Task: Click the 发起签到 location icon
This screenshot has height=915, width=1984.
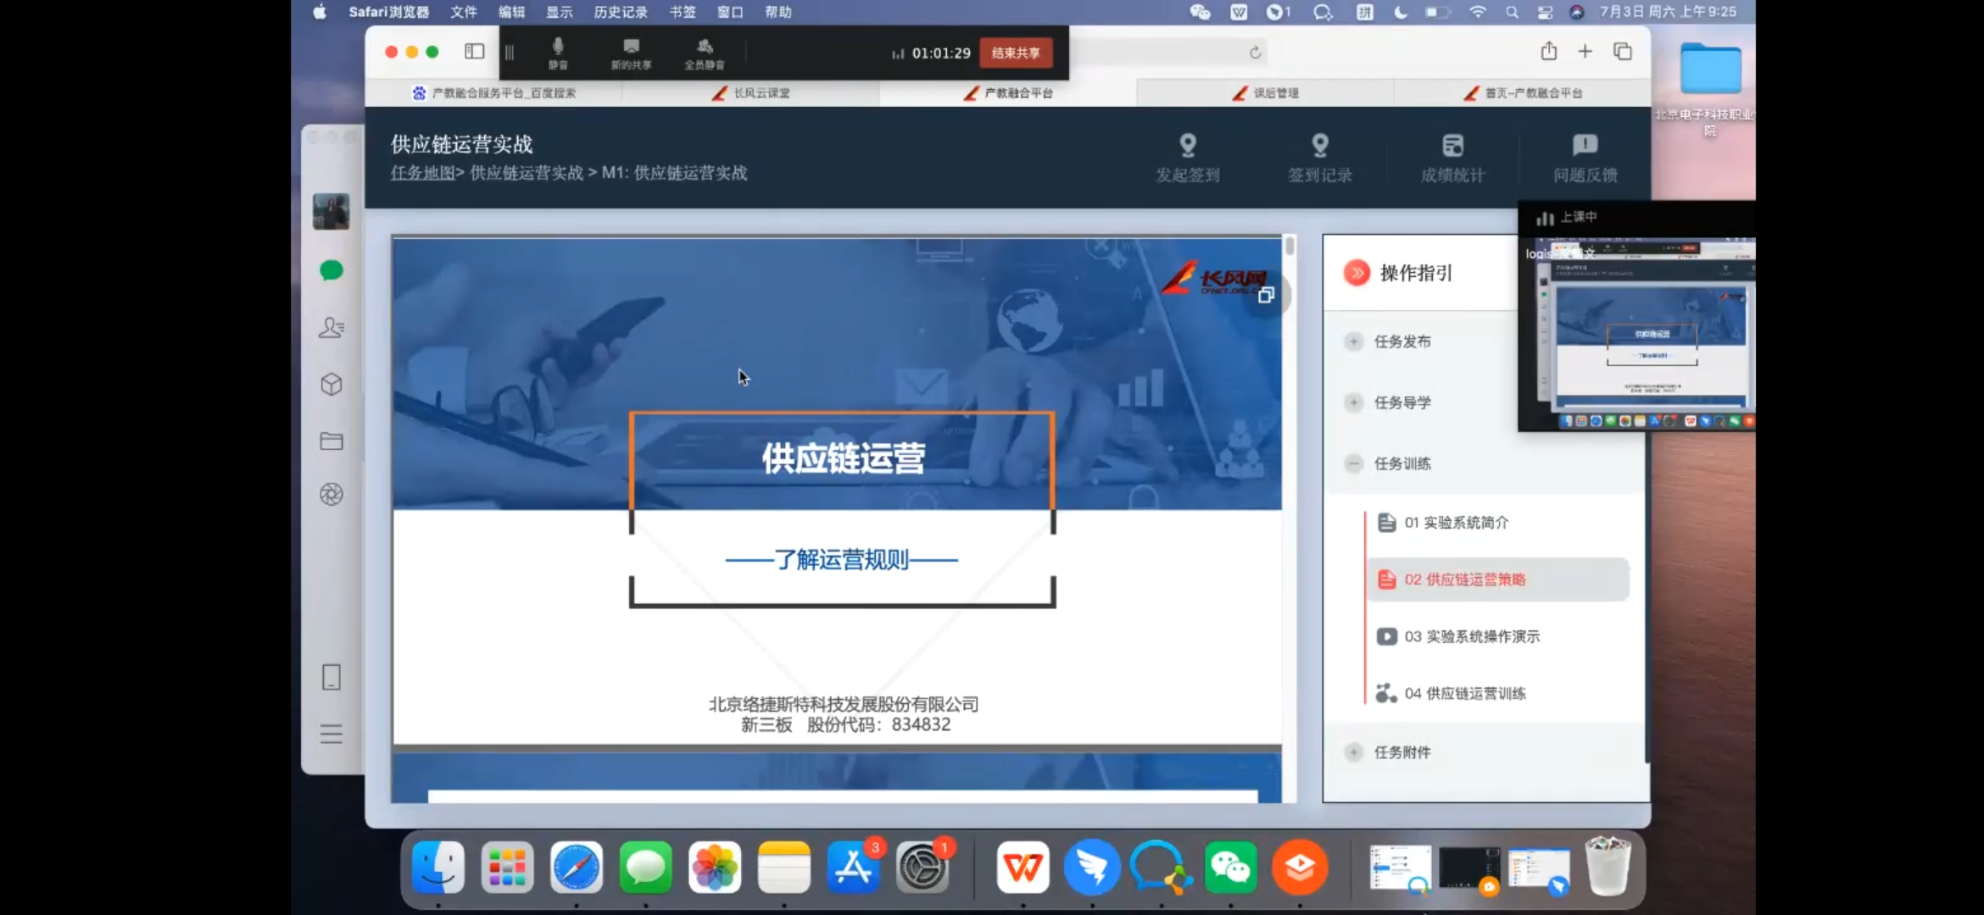Action: pos(1188,146)
